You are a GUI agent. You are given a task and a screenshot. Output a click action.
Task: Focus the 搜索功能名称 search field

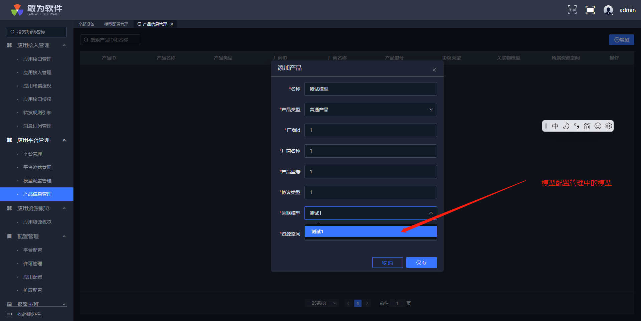tap(37, 32)
